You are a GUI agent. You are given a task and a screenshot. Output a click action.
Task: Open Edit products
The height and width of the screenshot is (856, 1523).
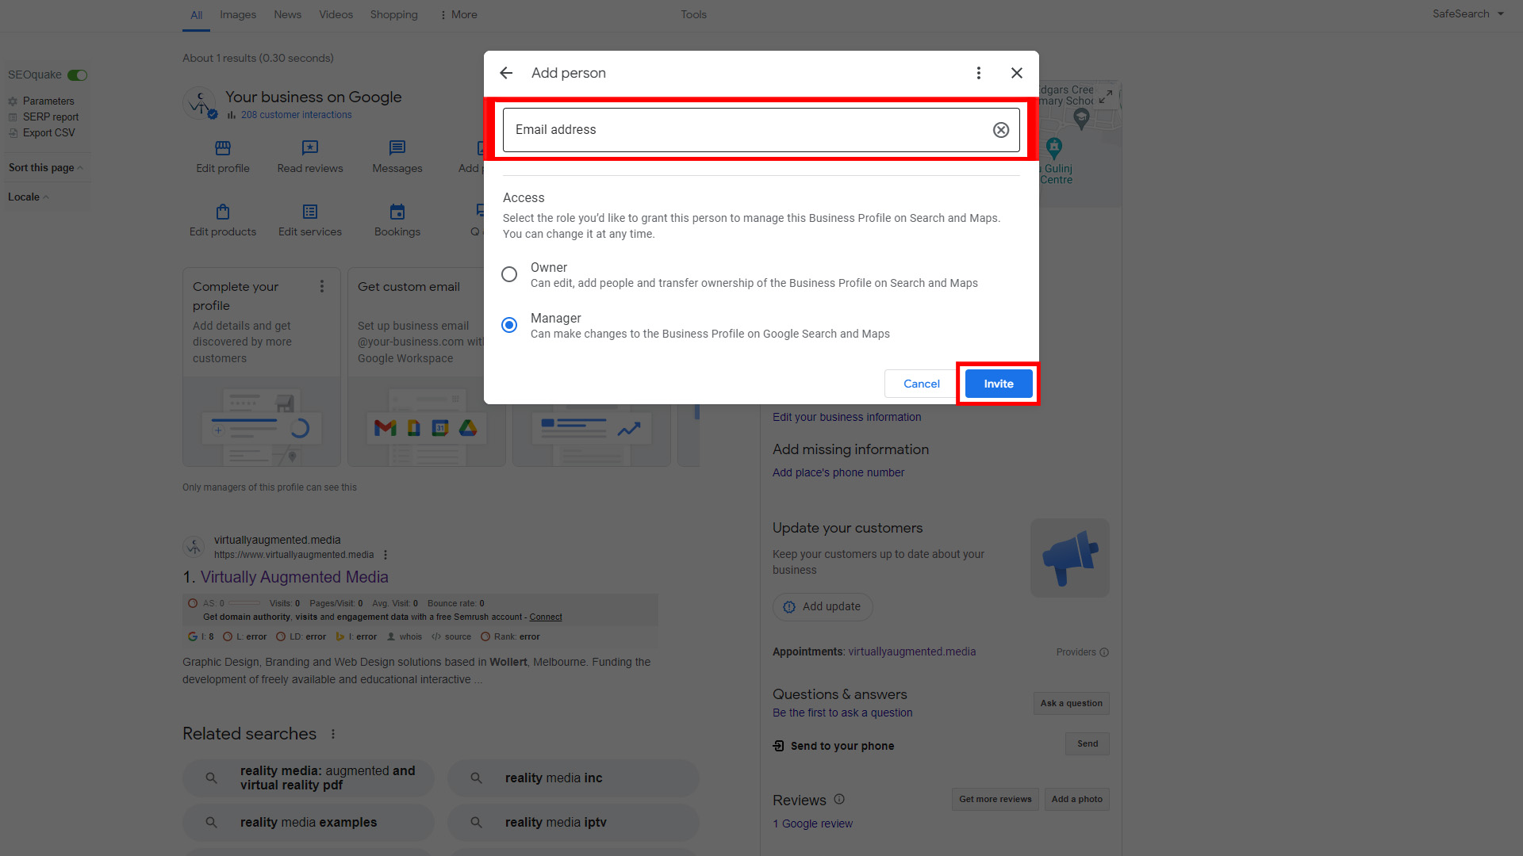pyautogui.click(x=223, y=220)
